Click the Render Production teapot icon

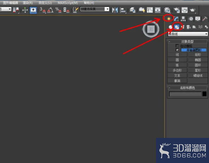[192, 10]
